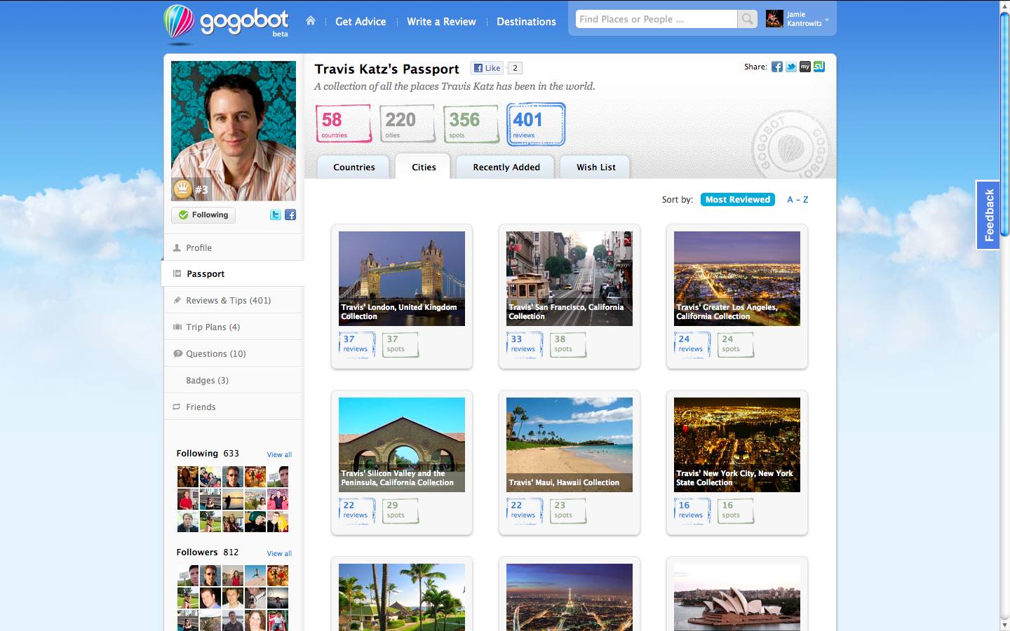Open the Eiffel Tower night collection thumbnail
Screen dimensions: 1010x631
pos(570,597)
